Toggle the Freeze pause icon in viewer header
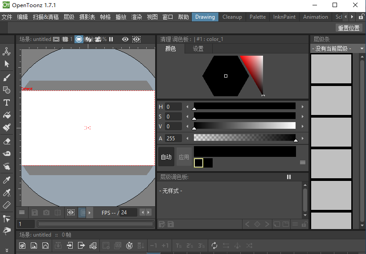Image resolution: width=366 pixels, height=254 pixels. tap(111, 39)
